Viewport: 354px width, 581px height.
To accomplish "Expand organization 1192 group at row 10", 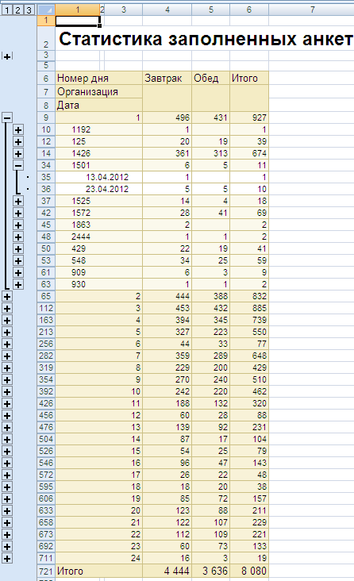I will [18, 129].
